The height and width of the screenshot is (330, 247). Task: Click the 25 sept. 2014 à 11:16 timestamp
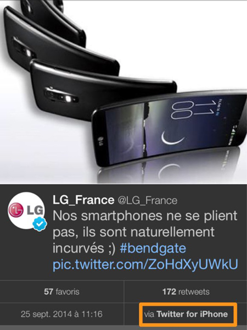click(61, 314)
